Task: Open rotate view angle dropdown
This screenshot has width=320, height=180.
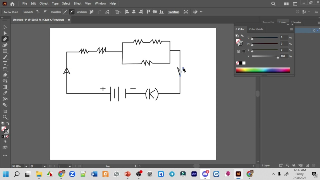Action: (x=44, y=166)
